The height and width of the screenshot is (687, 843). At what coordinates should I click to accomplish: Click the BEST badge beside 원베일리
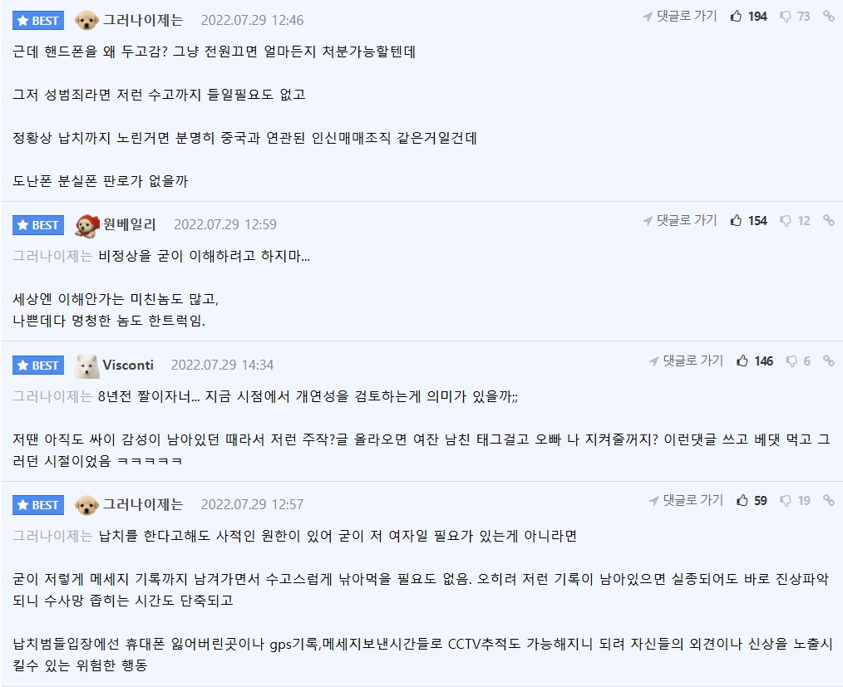click(38, 225)
